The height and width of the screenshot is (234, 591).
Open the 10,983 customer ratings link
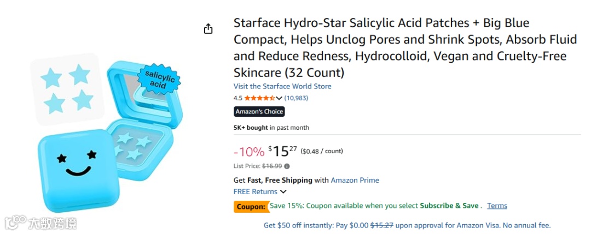(x=296, y=98)
